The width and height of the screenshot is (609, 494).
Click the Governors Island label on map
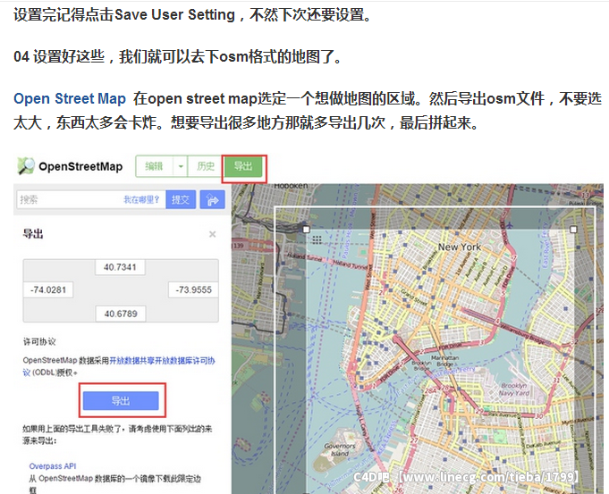click(340, 449)
